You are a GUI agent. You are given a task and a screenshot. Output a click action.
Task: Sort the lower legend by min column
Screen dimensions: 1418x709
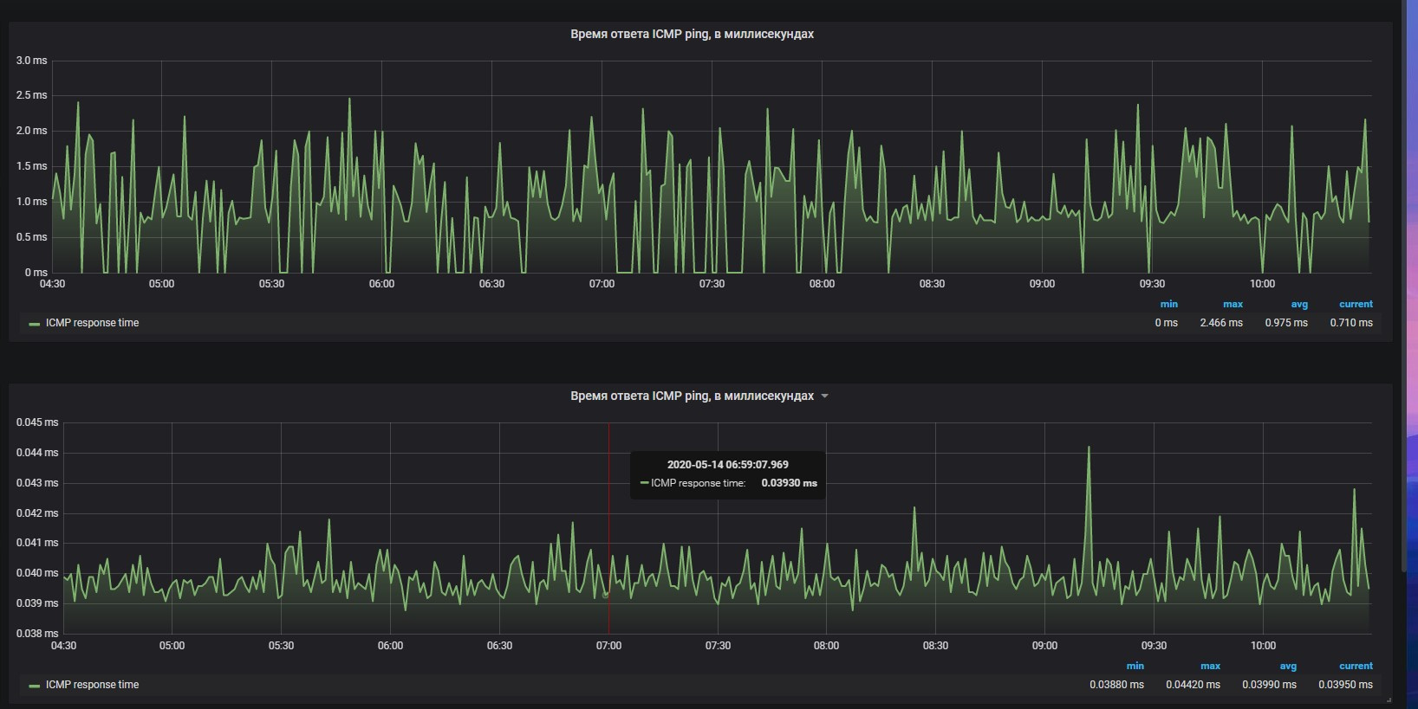click(x=1135, y=667)
